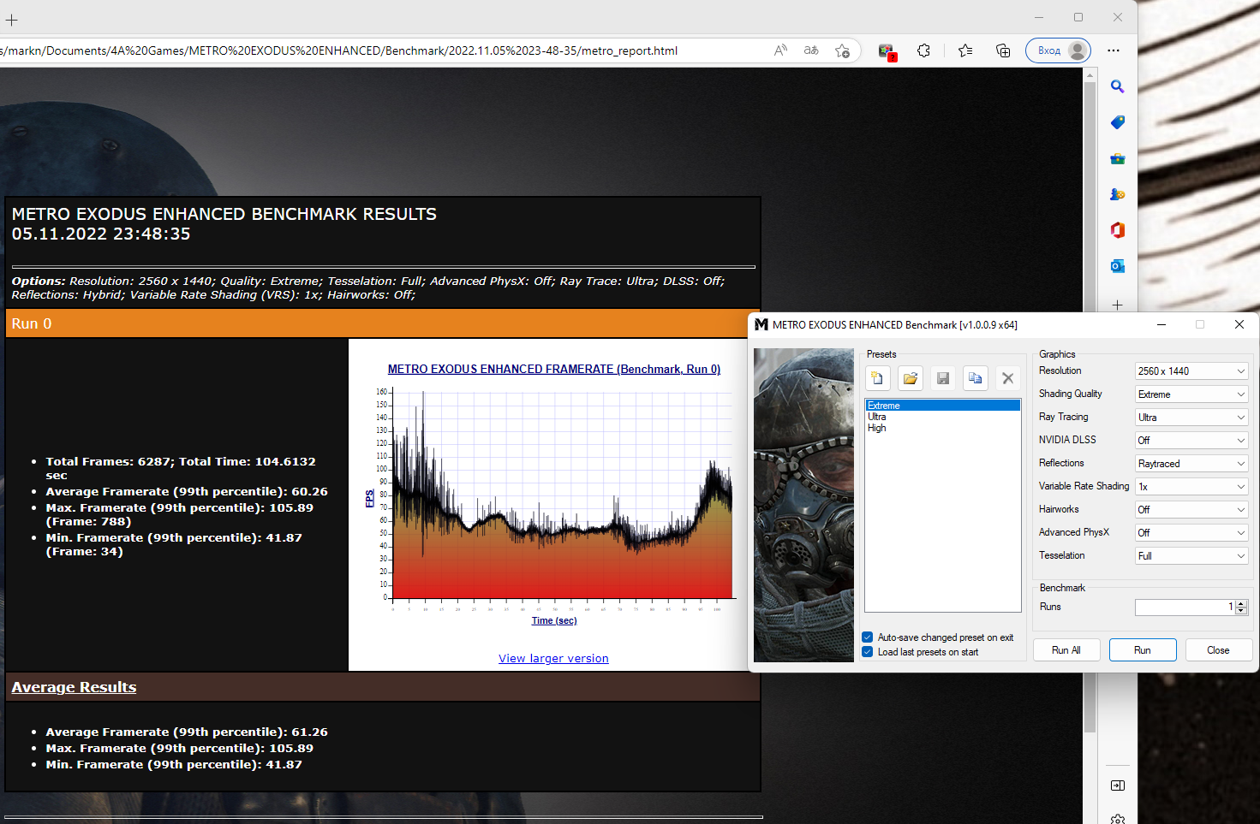The width and height of the screenshot is (1260, 824).
Task: Open the Collections icon in browser toolbar
Action: click(x=1003, y=50)
